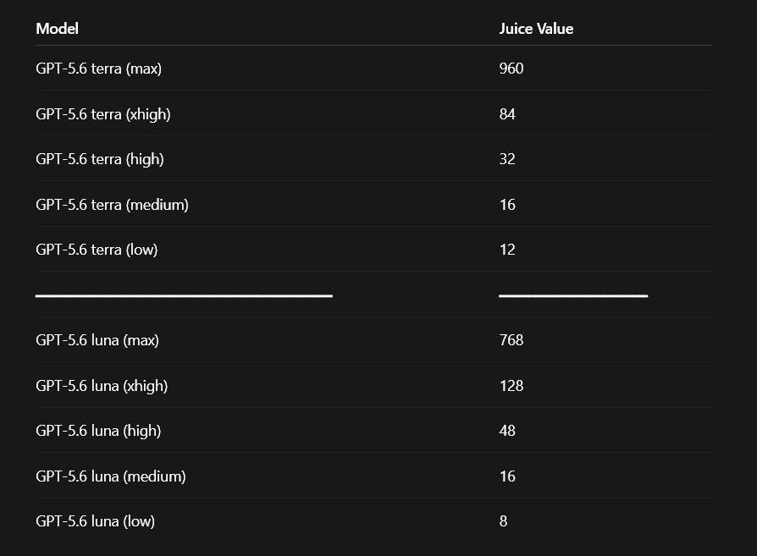Click the separator line under Model column
The height and width of the screenshot is (556, 757).
click(x=184, y=295)
